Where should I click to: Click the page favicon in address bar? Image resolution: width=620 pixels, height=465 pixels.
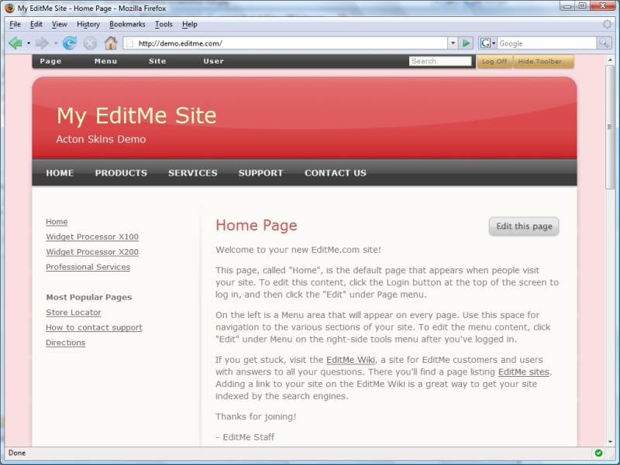[129, 43]
